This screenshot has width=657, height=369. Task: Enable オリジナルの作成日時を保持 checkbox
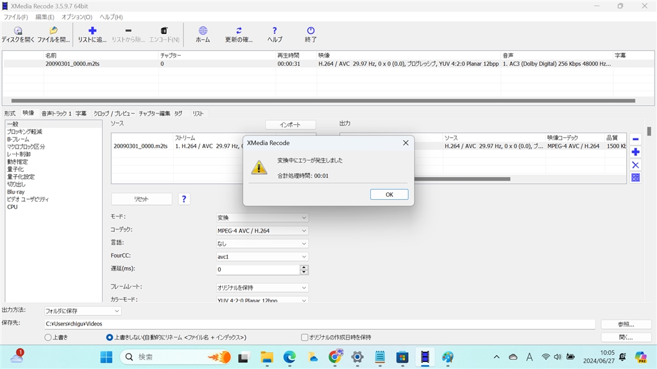305,337
